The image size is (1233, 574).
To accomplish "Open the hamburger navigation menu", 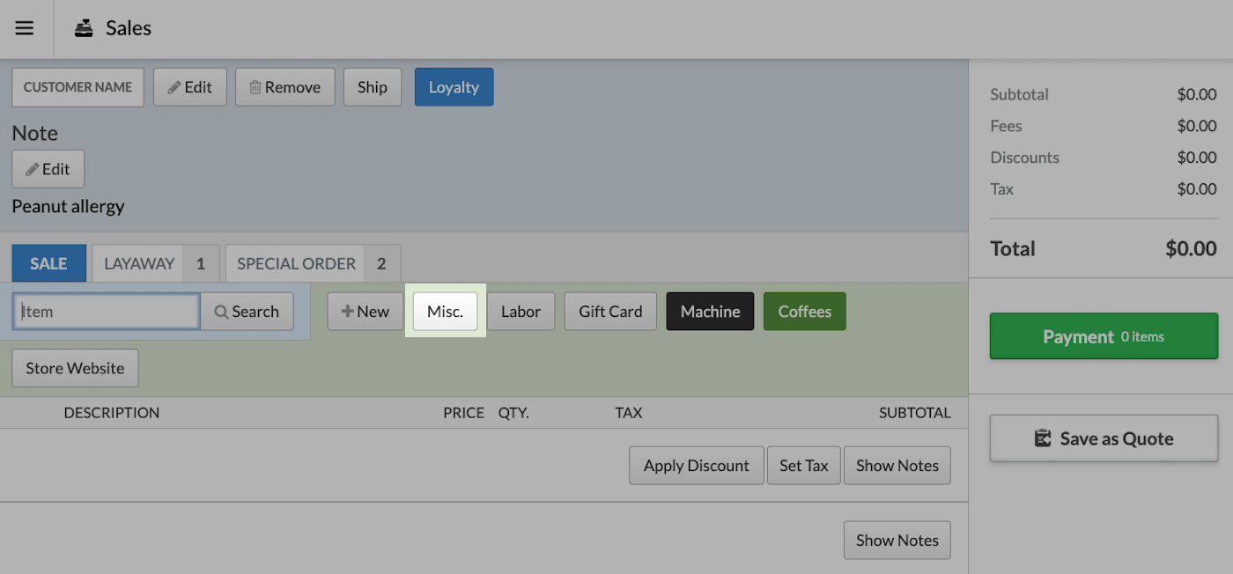I will (25, 28).
